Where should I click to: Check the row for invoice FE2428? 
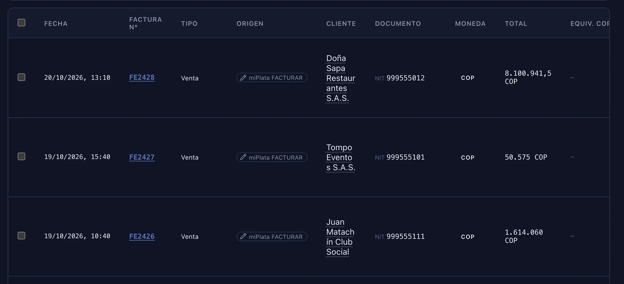click(x=22, y=77)
